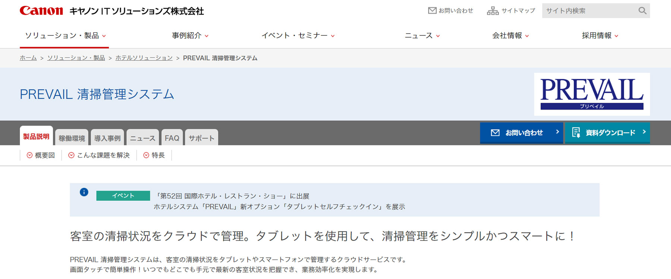Click the blue お問い合わせ button label
Screen dimensions: 671x279
click(x=524, y=133)
